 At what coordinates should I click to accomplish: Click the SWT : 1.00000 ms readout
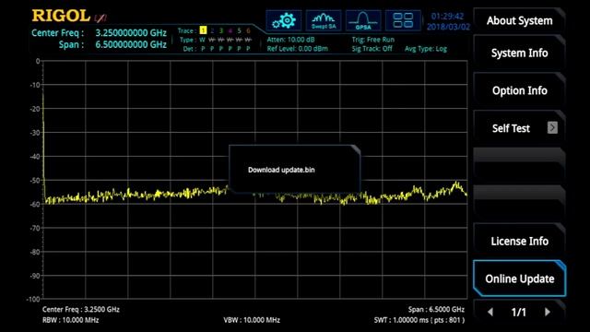coord(419,320)
